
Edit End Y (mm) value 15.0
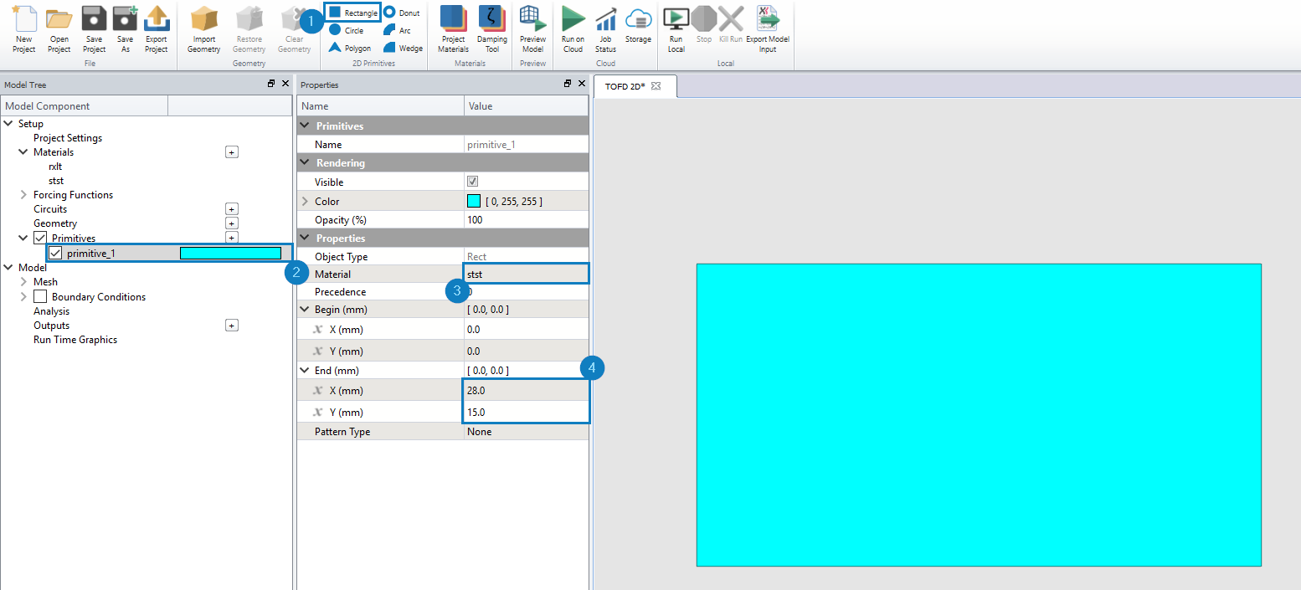point(527,412)
